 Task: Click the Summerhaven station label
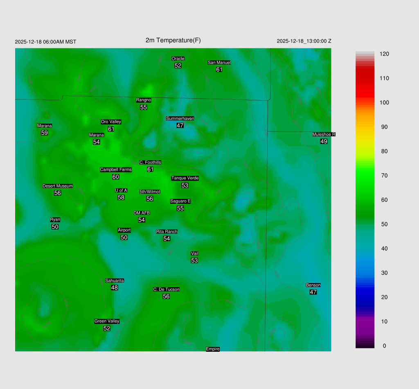coord(180,118)
